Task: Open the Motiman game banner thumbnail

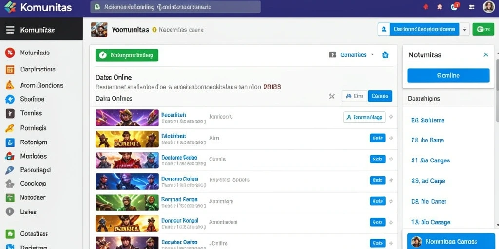Action: [x=127, y=139]
